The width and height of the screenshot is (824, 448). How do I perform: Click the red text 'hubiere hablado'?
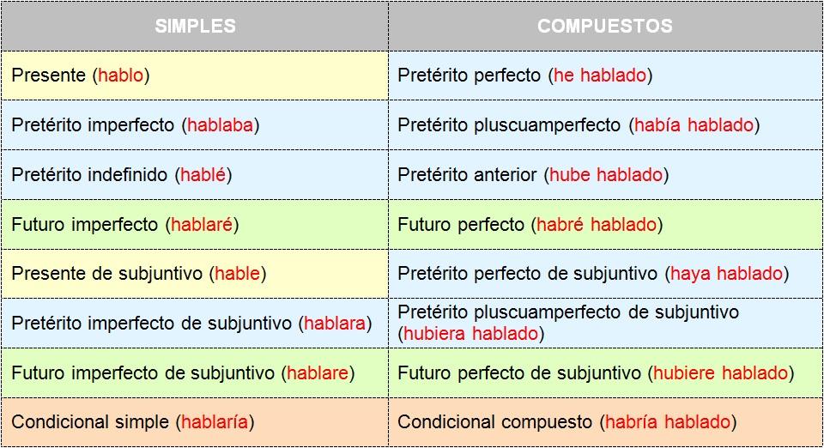point(720,372)
